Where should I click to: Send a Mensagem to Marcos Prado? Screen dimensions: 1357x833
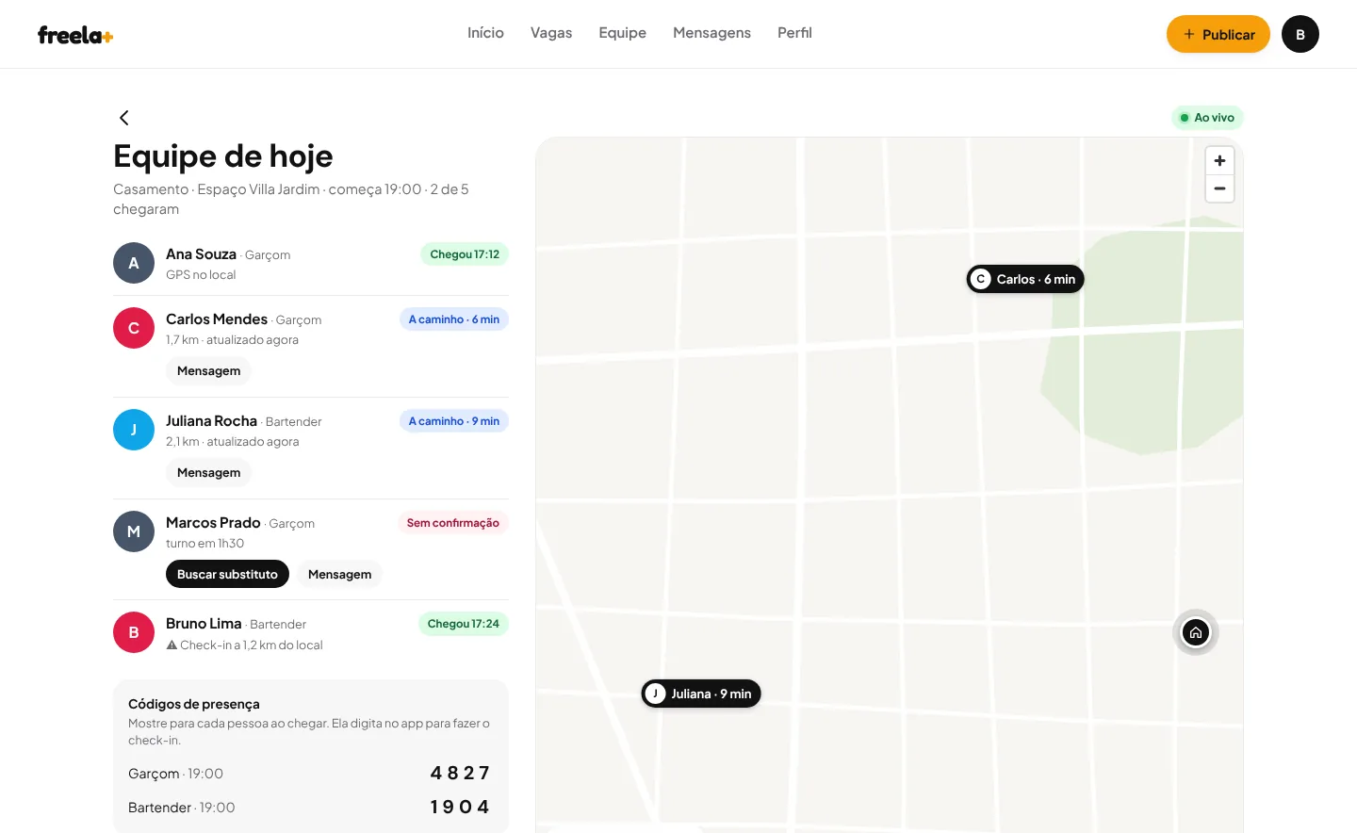[339, 574]
